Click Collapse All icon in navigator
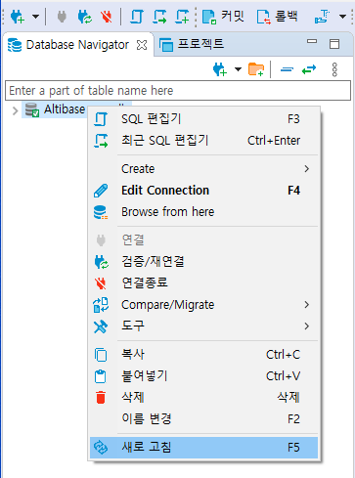Image resolution: width=355 pixels, height=478 pixels. [287, 69]
